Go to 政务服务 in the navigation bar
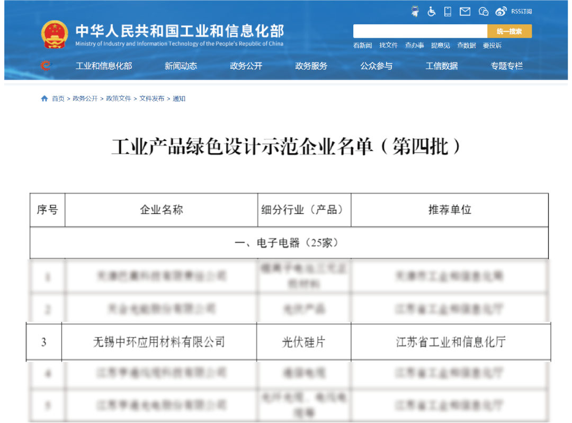Image resolution: width=572 pixels, height=423 pixels. tap(311, 66)
